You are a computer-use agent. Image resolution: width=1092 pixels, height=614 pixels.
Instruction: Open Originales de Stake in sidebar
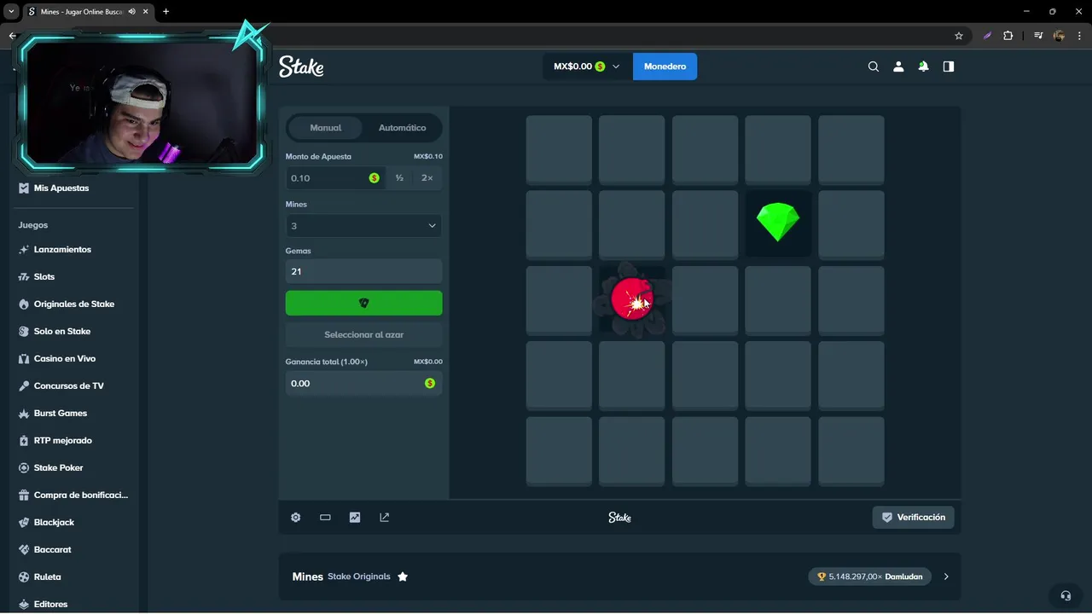(x=76, y=304)
